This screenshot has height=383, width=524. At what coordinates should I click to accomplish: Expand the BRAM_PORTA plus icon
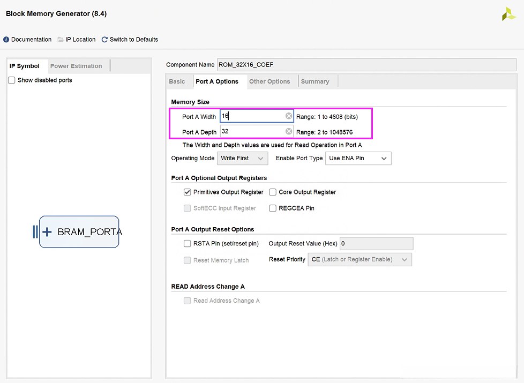click(47, 232)
